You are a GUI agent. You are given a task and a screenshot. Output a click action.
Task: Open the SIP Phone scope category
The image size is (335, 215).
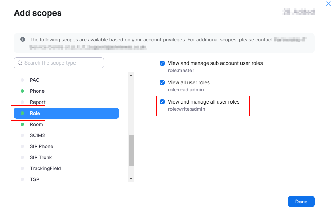(x=41, y=146)
